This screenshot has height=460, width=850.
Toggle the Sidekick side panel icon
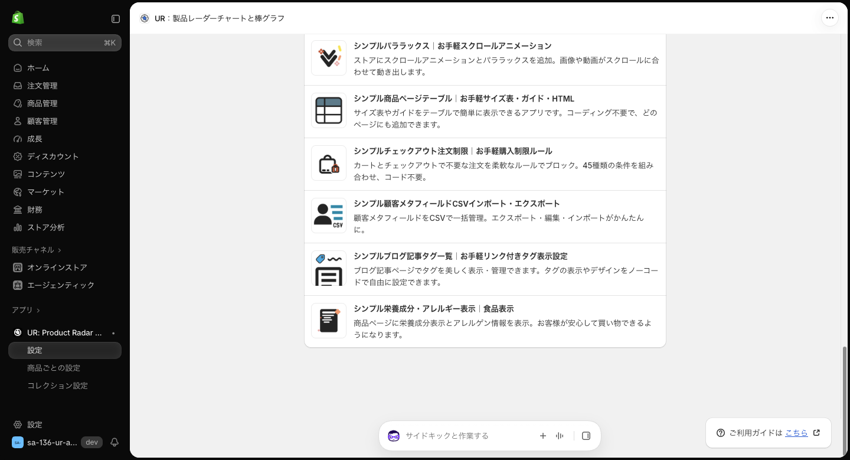[586, 436]
